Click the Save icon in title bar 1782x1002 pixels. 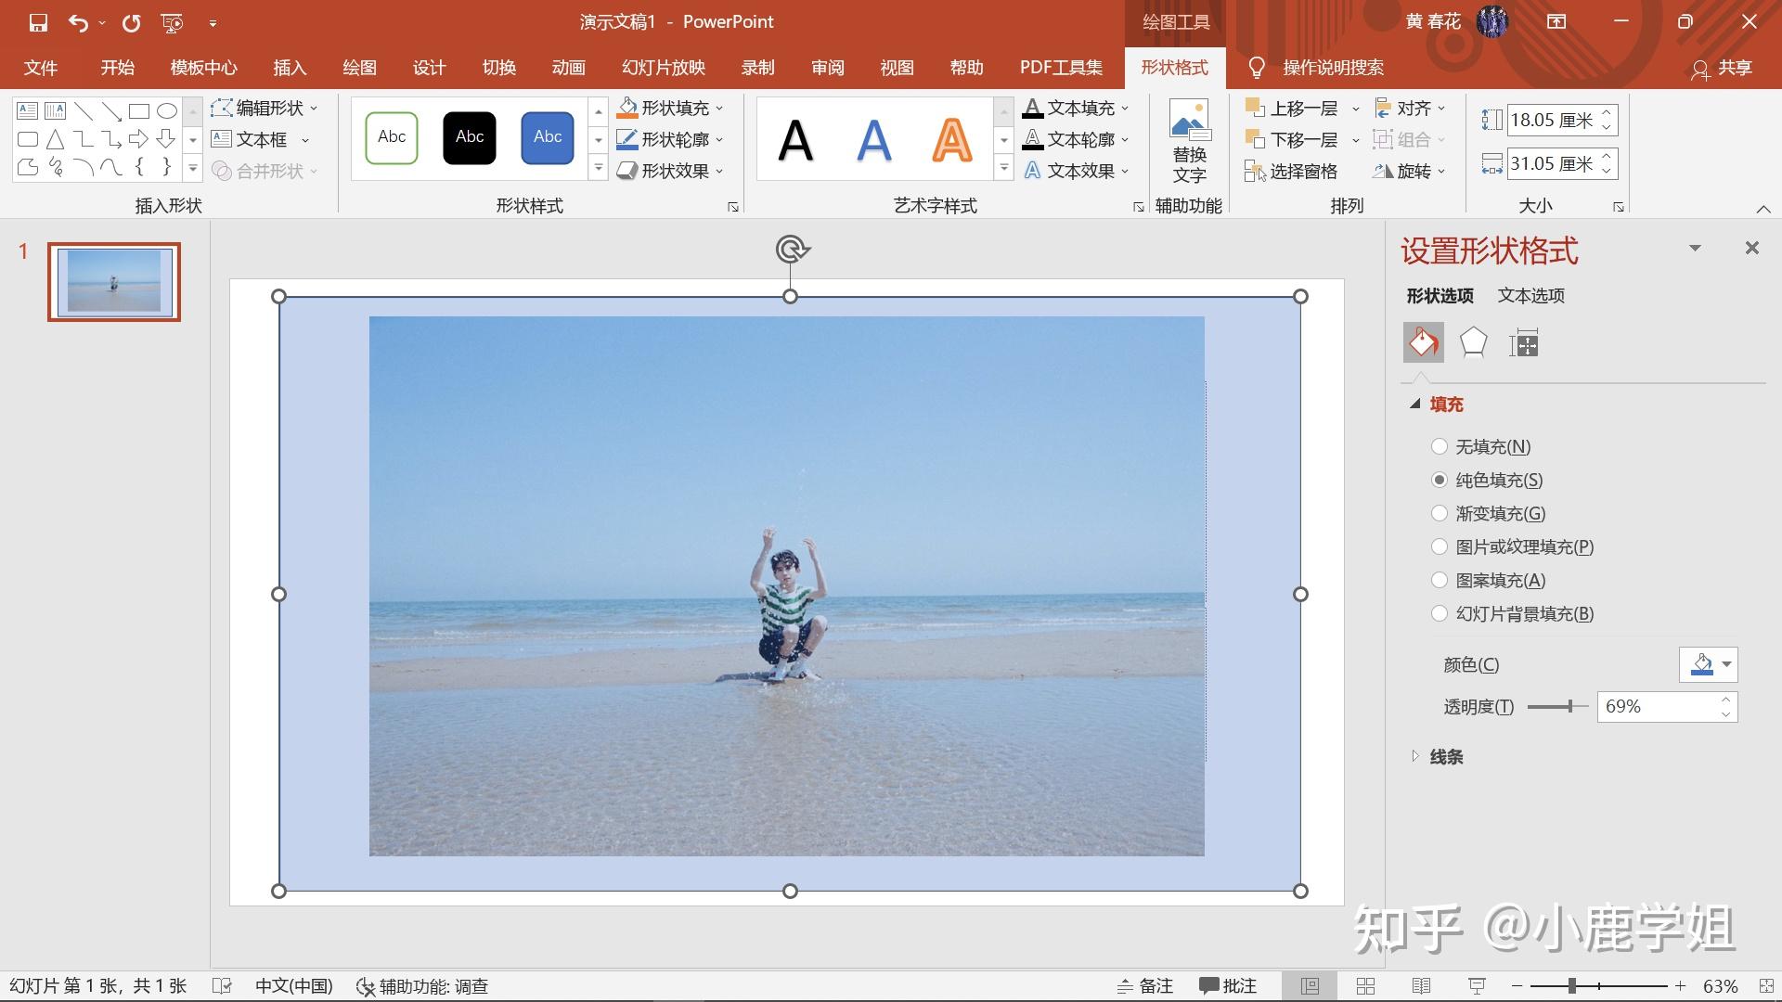[x=38, y=22]
